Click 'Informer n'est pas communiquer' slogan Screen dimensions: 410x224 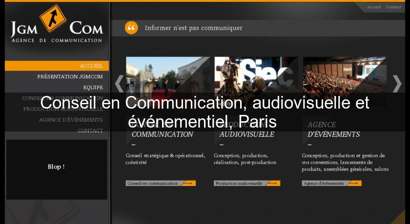pos(193,28)
